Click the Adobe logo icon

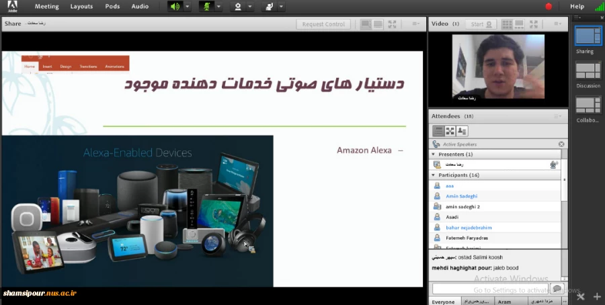(12, 6)
